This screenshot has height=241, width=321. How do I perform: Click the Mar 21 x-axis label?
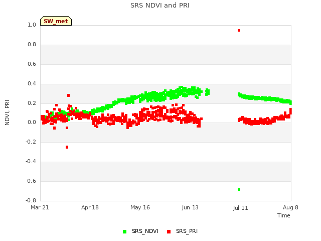click(x=40, y=207)
